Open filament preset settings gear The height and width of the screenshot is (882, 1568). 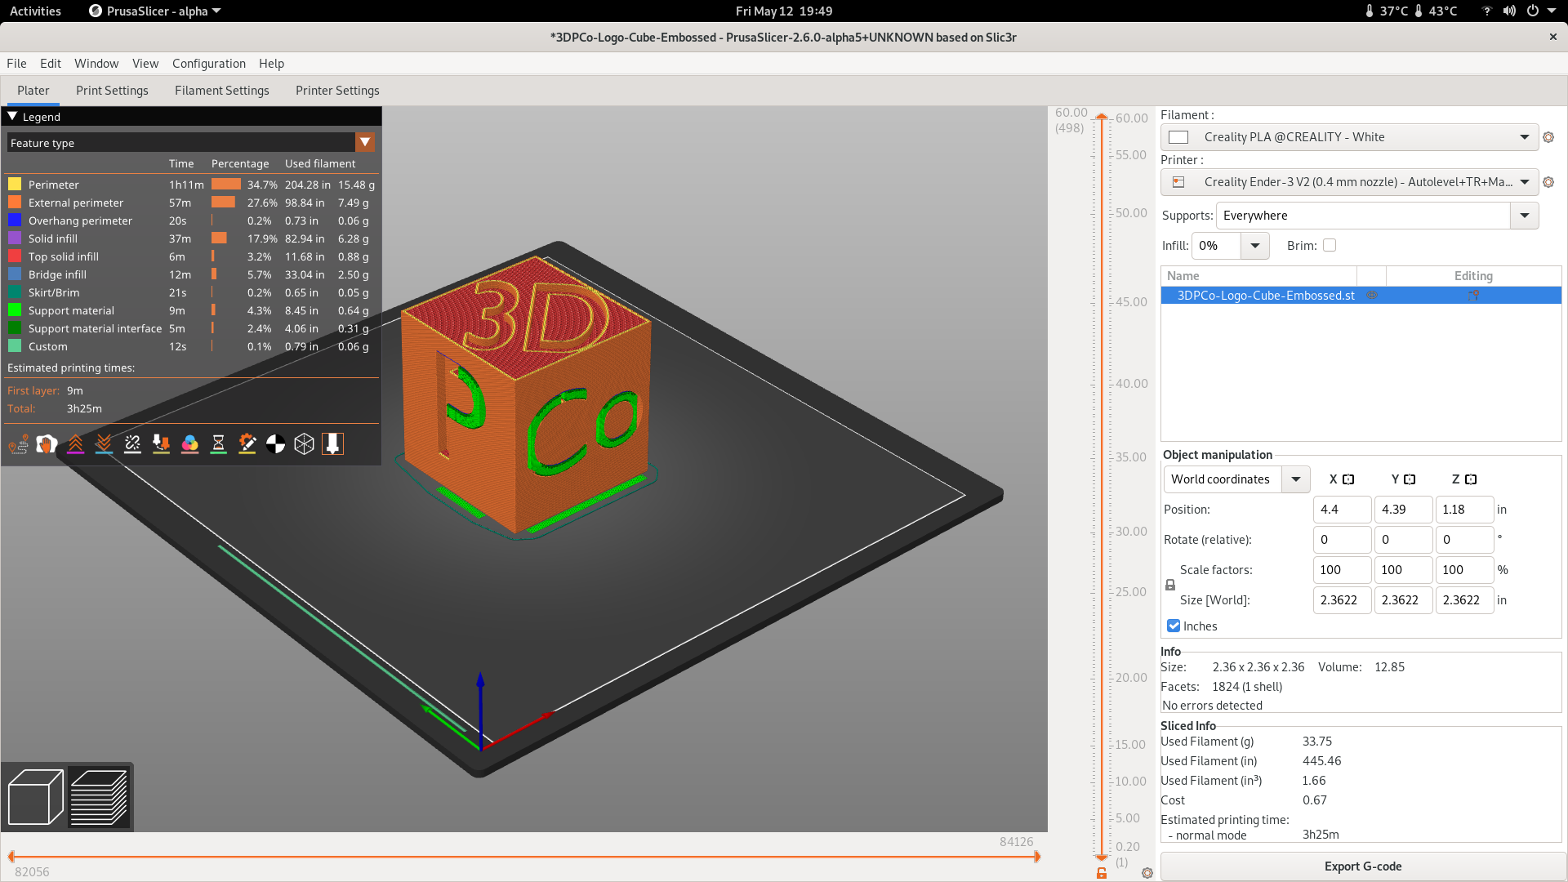1548,138
